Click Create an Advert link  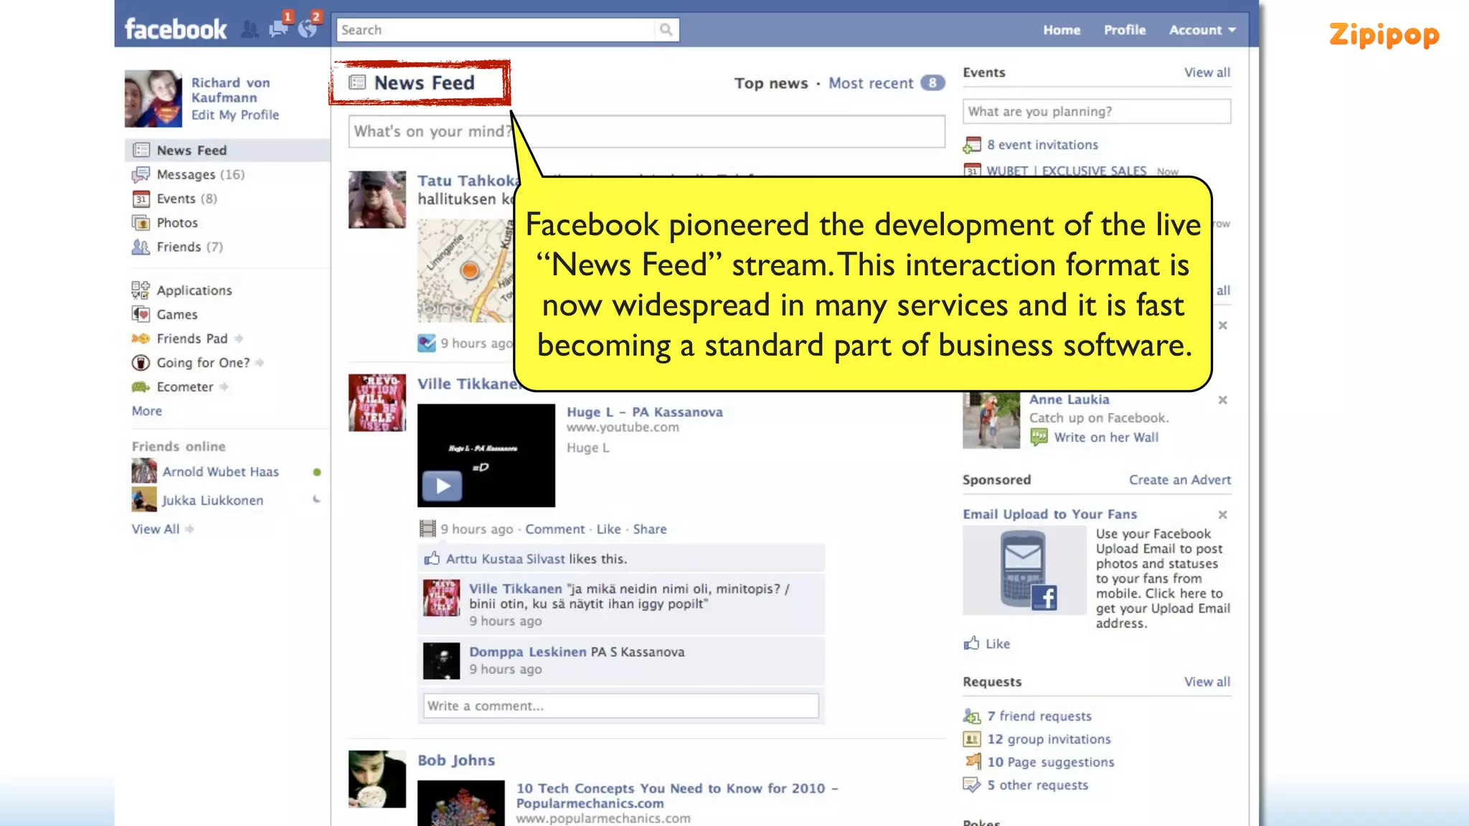coord(1180,480)
